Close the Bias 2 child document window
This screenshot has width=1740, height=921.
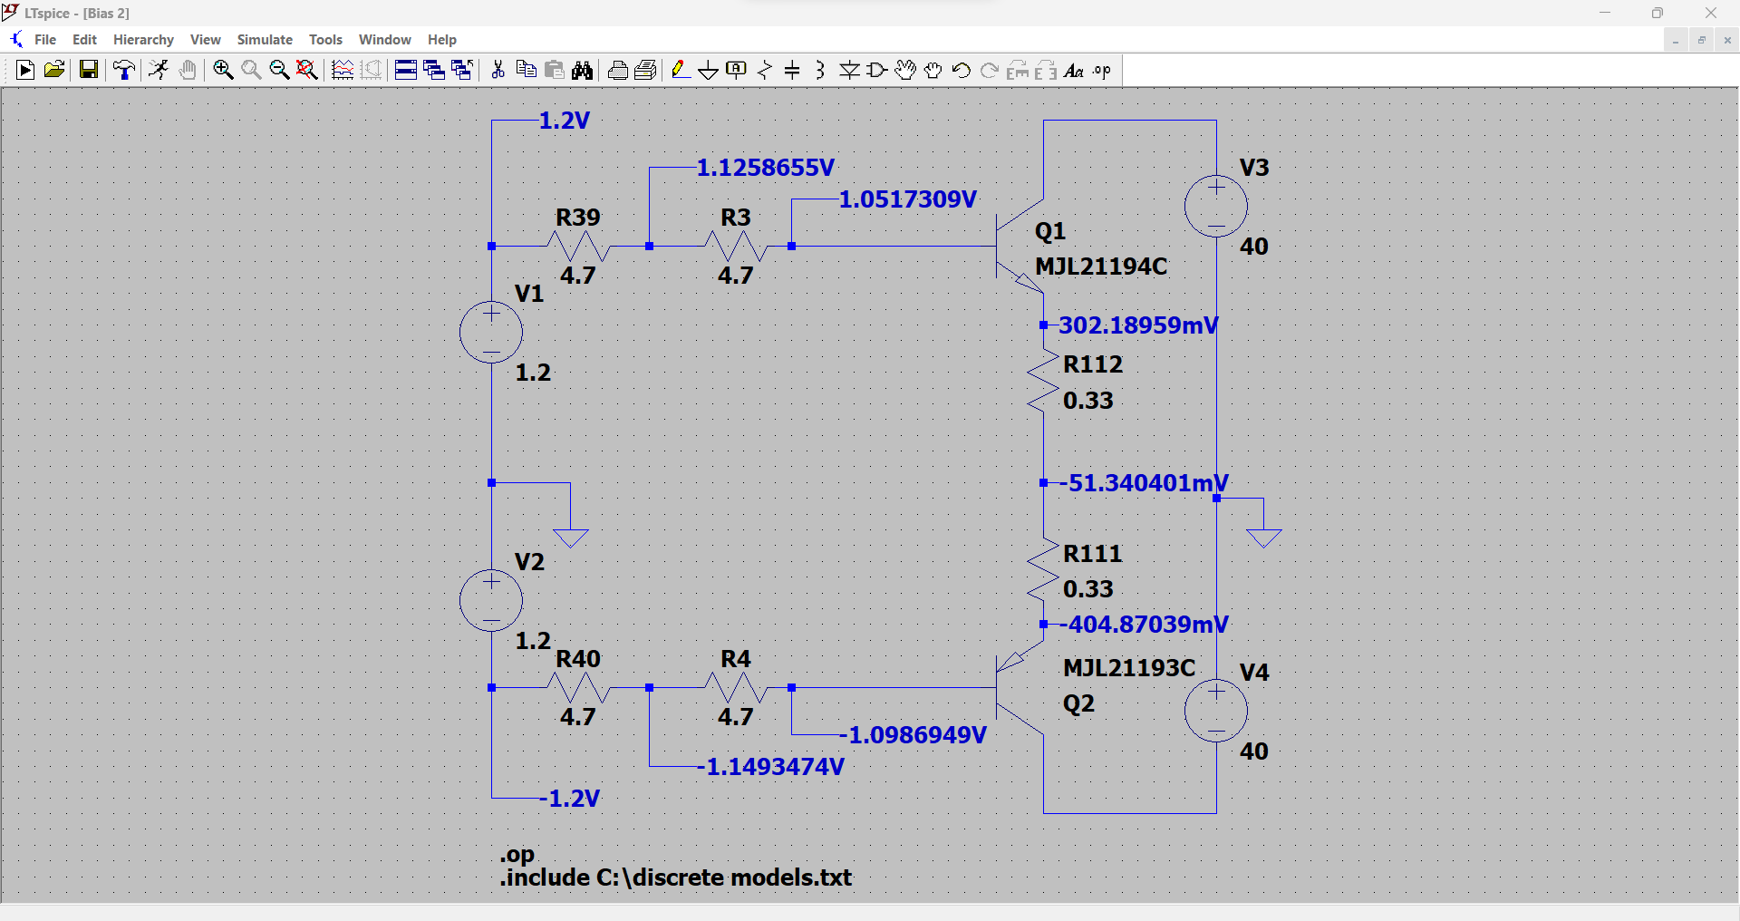(x=1727, y=40)
